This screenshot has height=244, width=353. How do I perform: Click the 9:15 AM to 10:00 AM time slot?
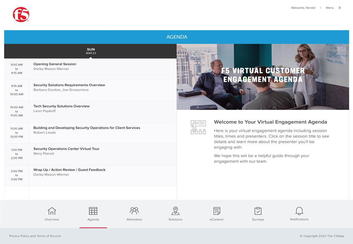coord(17,90)
